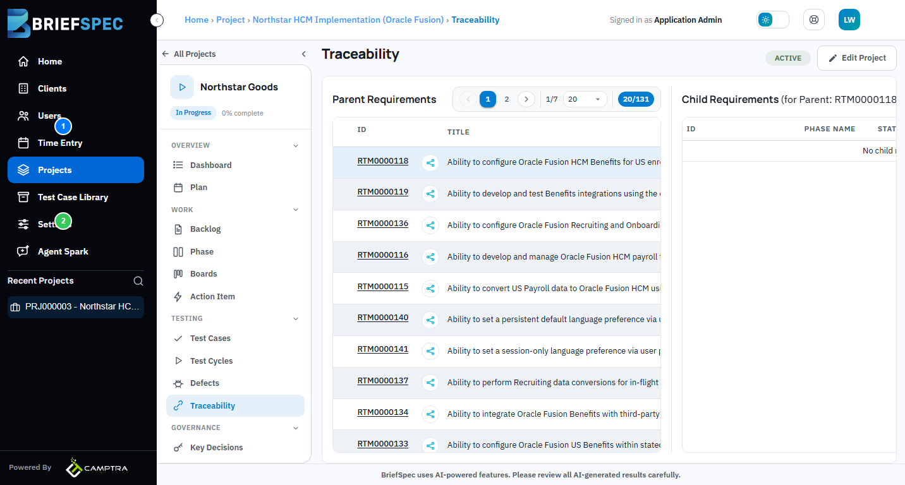Click share icon for RTM0000136
Image resolution: width=905 pixels, height=485 pixels.
pyautogui.click(x=430, y=225)
